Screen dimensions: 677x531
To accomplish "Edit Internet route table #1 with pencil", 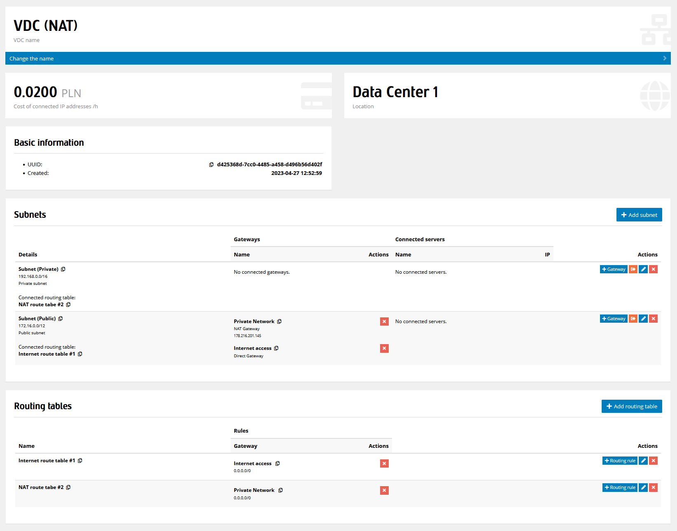I will coord(643,461).
